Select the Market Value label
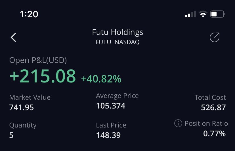Screen dimensions: 235x151 [30, 97]
